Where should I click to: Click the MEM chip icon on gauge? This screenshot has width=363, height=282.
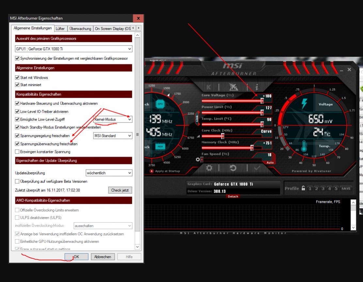pos(160,146)
